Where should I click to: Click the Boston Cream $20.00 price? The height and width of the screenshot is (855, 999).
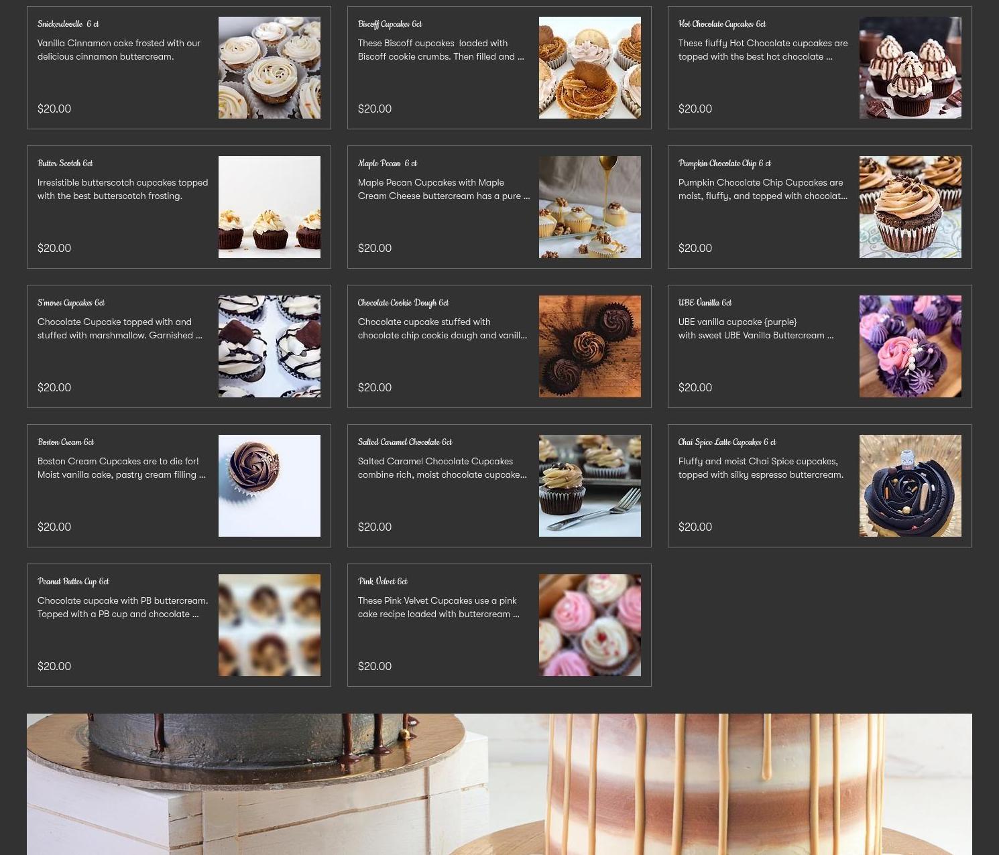pyautogui.click(x=54, y=527)
